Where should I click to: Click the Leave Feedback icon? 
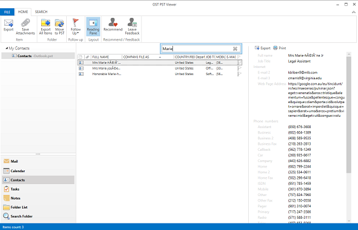[132, 22]
